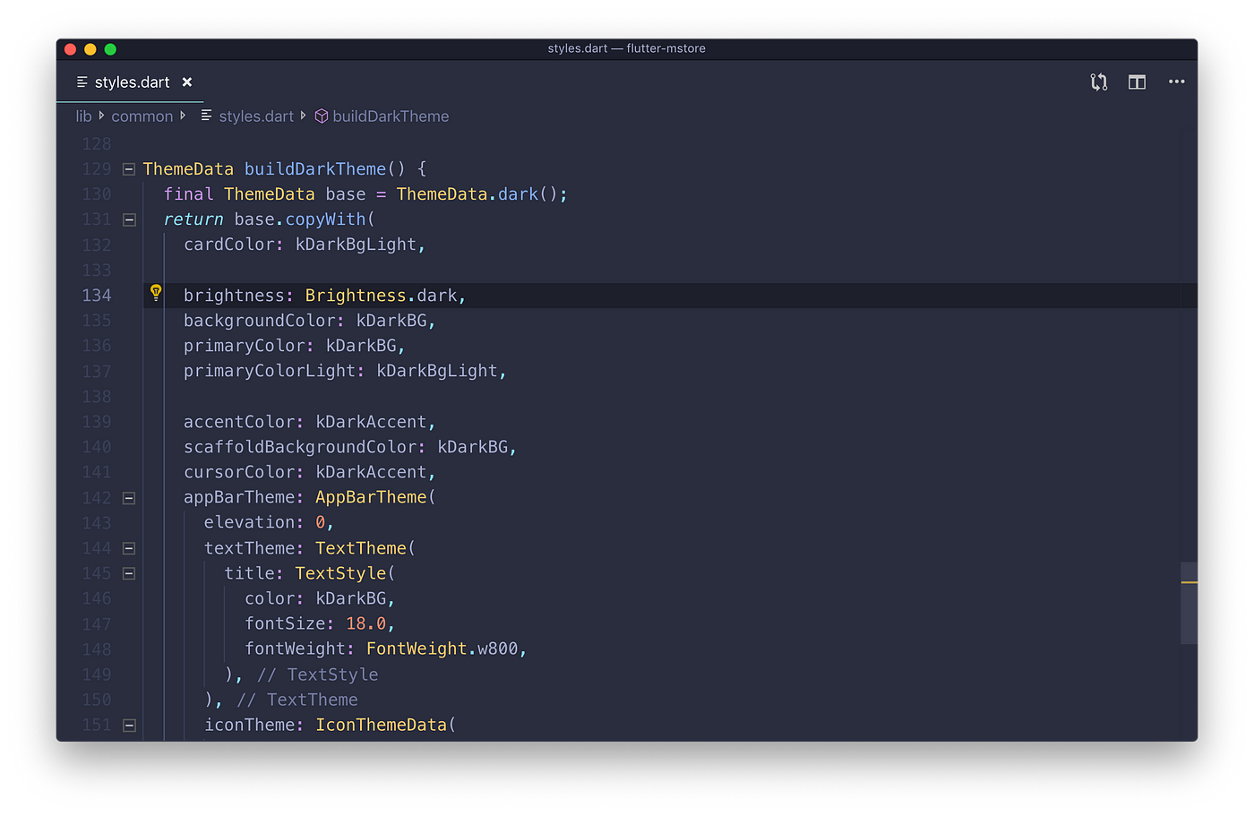The height and width of the screenshot is (816, 1254).
Task: Click the file icon on styles.dart tab
Action: [82, 82]
